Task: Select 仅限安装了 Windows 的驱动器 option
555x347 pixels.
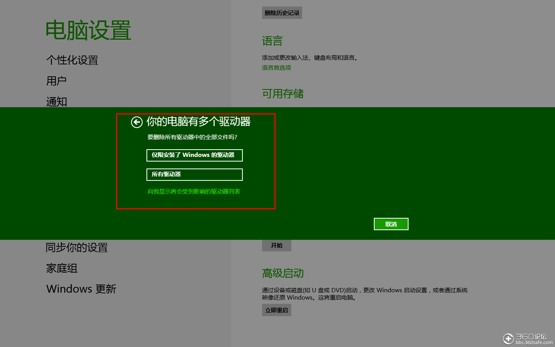Action: (x=194, y=155)
